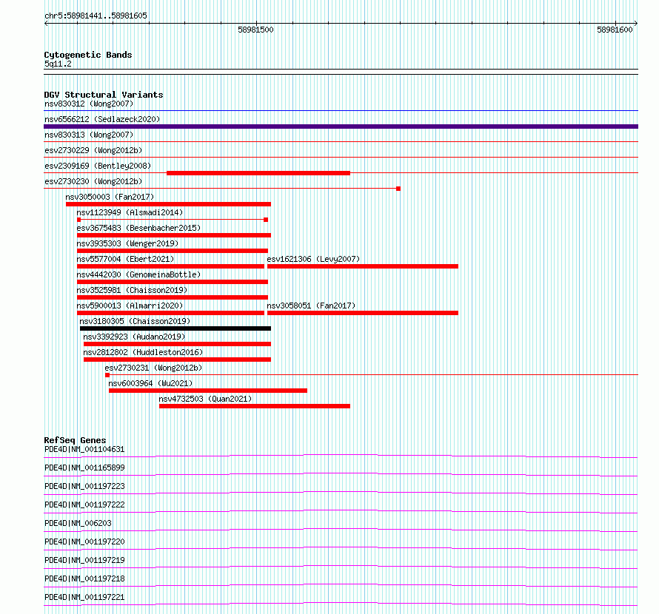The width and height of the screenshot is (659, 614).
Task: Click variant label nsv6003964 (Wu2021)
Action: point(150,383)
